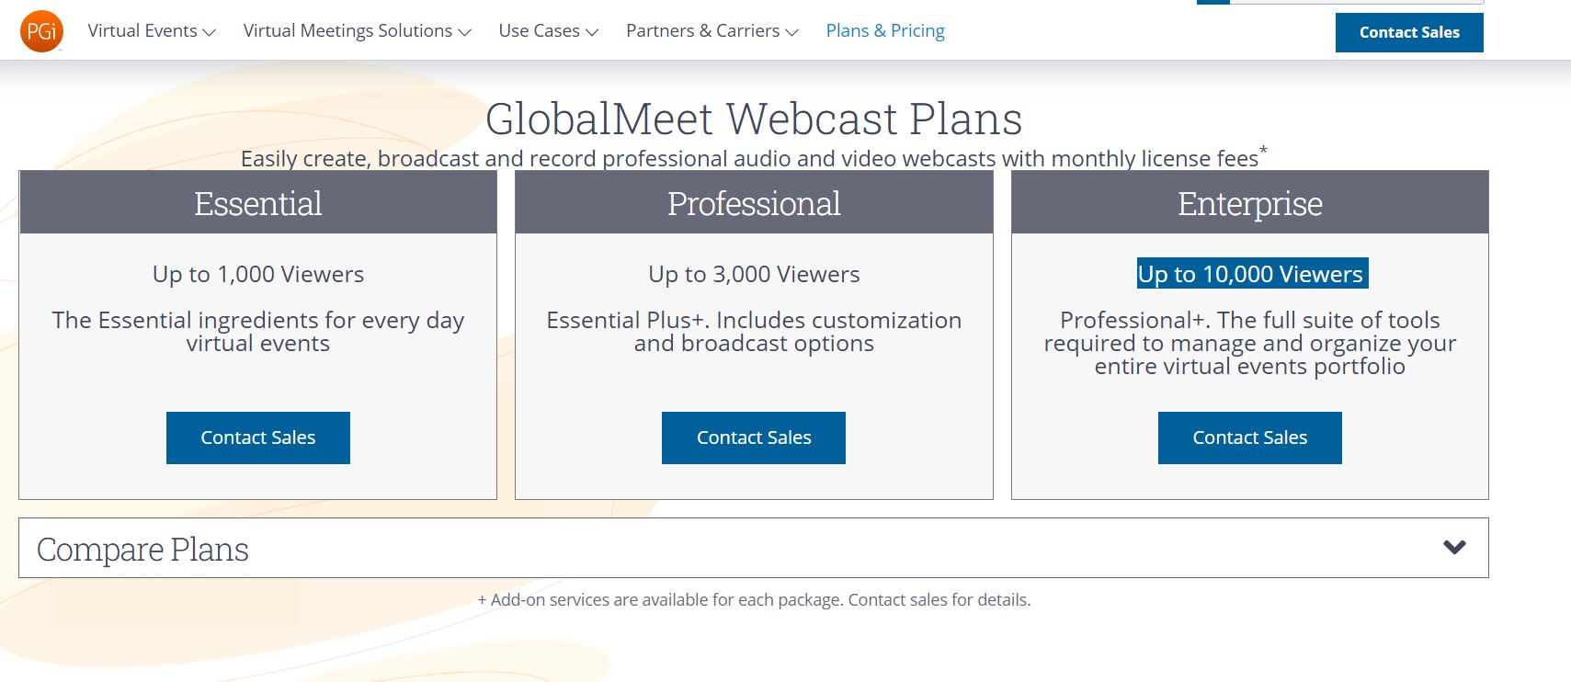Select the Professional plan heading

pyautogui.click(x=754, y=203)
